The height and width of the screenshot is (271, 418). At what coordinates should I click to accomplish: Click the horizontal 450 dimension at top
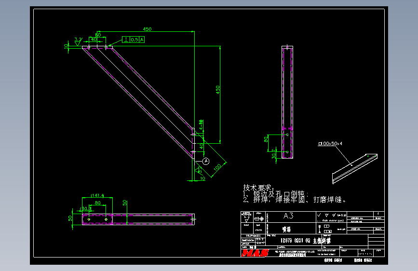point(147,29)
